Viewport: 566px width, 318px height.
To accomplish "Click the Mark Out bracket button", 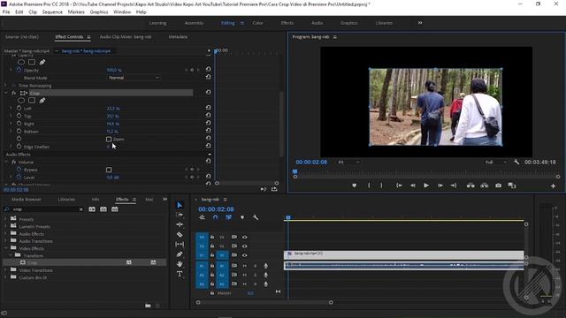I will (381, 185).
